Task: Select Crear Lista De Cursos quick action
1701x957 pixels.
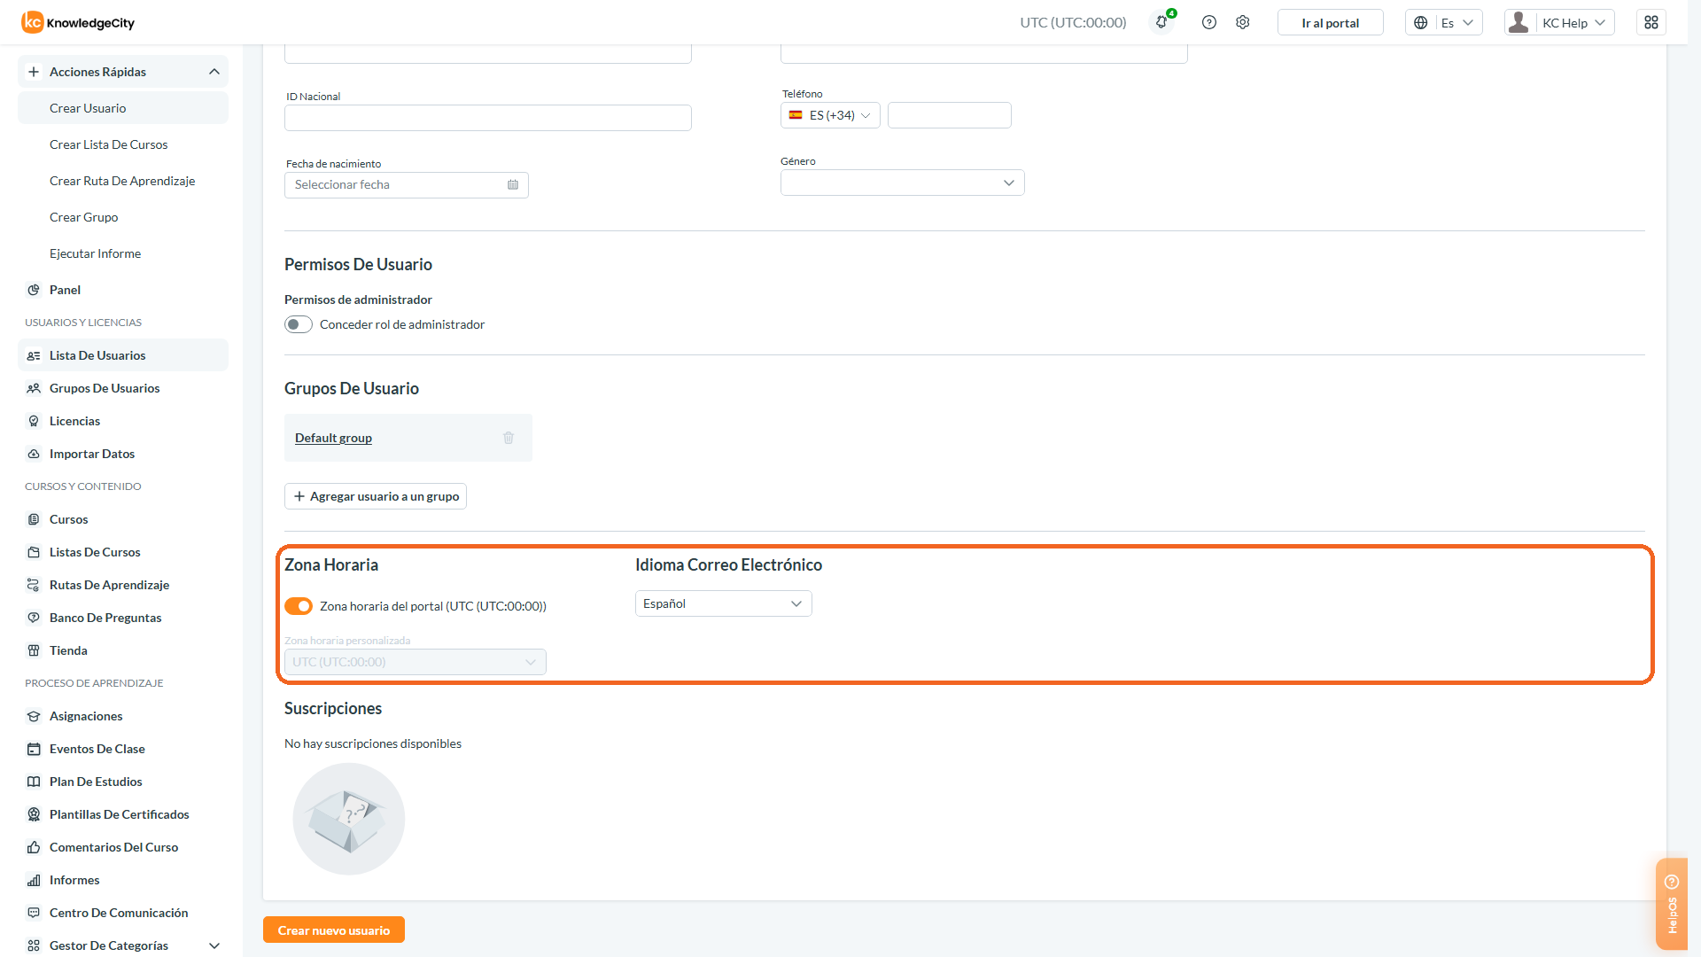Action: [x=123, y=144]
